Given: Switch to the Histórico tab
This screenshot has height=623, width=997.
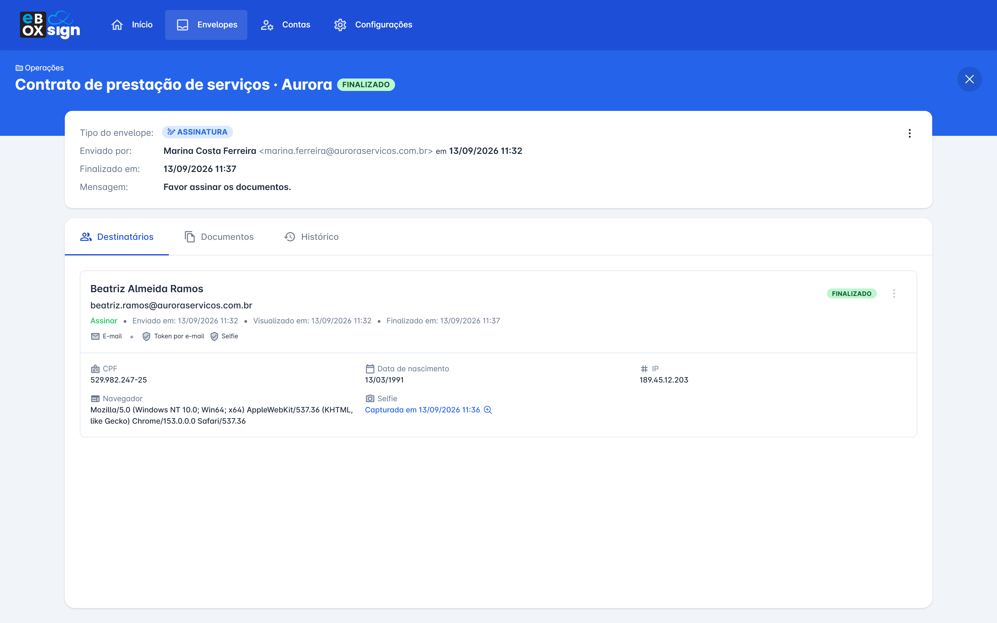Looking at the screenshot, I should (312, 237).
